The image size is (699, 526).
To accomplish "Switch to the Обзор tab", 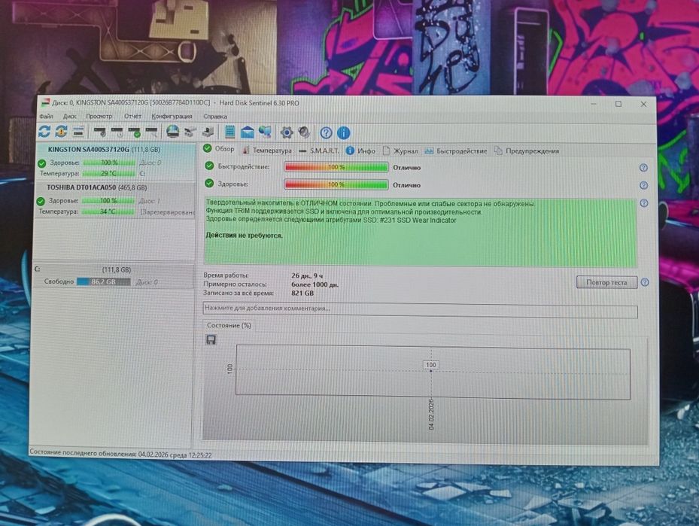I will pyautogui.click(x=219, y=149).
